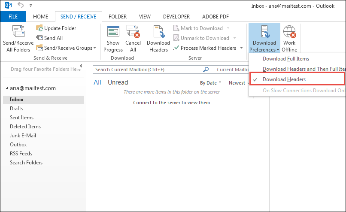Open the VIEW ribbon tab
The height and width of the screenshot is (212, 346).
coord(145,17)
